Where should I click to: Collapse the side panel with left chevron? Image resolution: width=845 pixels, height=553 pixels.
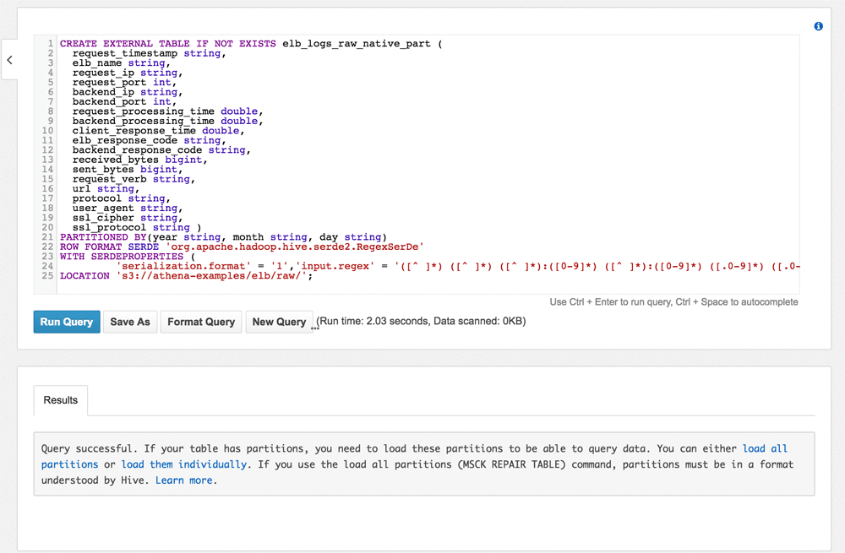click(9, 60)
